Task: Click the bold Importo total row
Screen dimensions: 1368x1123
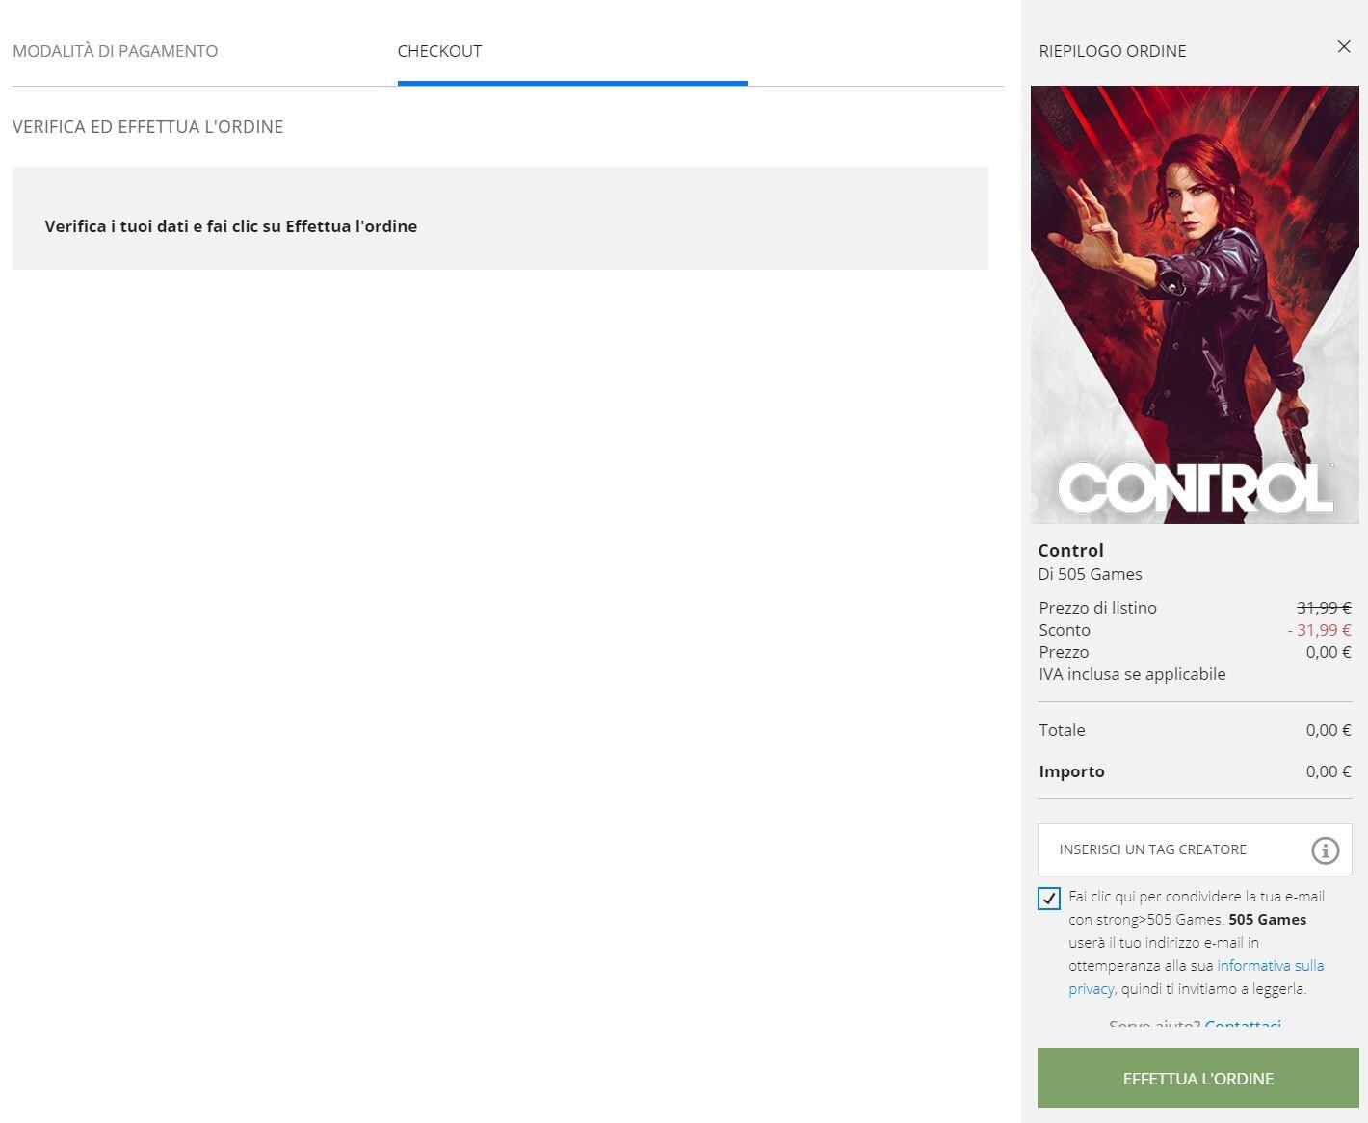Action: tap(1195, 771)
